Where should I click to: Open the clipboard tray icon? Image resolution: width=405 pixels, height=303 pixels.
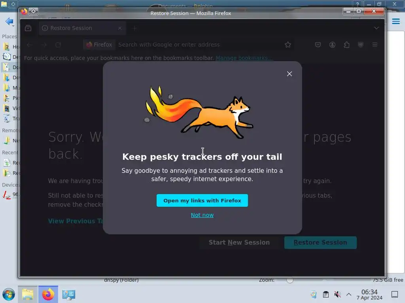point(326,294)
